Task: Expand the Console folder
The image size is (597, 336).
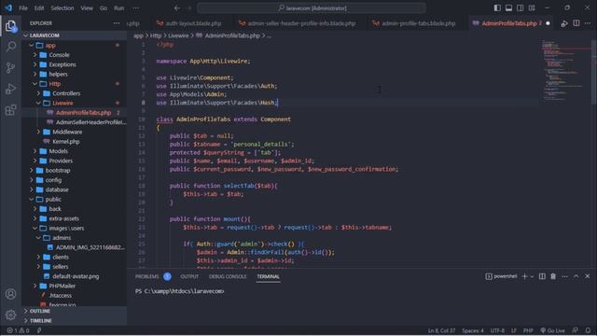Action: point(75,55)
